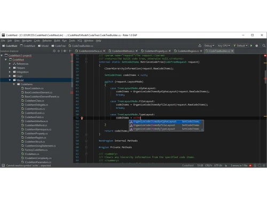This screenshot has width=267, height=200.
Task: Click the rightmost status bar icon
Action: coord(264,165)
